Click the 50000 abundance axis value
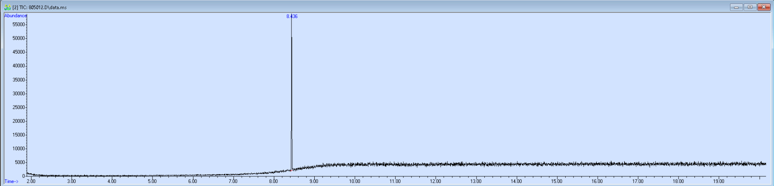 click(18, 38)
